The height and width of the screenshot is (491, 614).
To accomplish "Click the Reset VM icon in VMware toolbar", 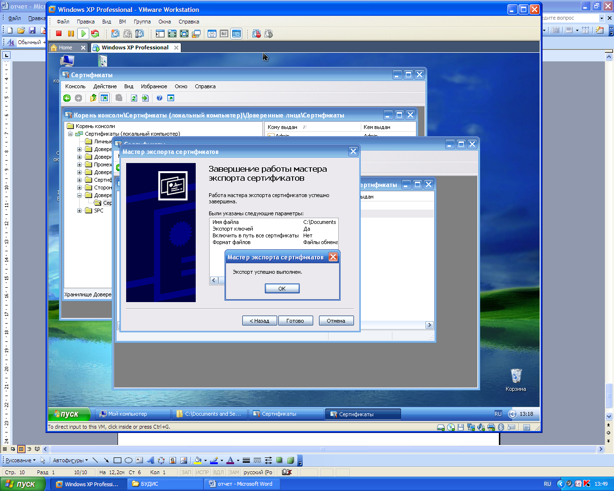I will (x=95, y=34).
